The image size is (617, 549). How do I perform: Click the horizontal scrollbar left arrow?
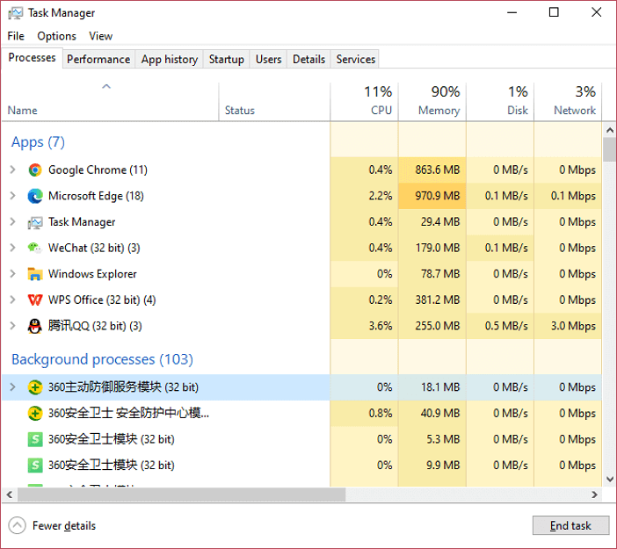pyautogui.click(x=10, y=495)
